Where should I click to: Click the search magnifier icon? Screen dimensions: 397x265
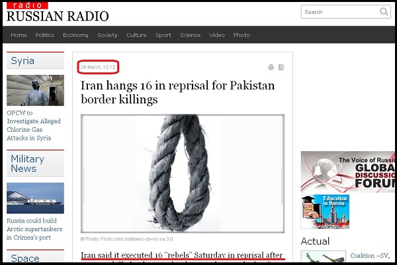point(384,12)
